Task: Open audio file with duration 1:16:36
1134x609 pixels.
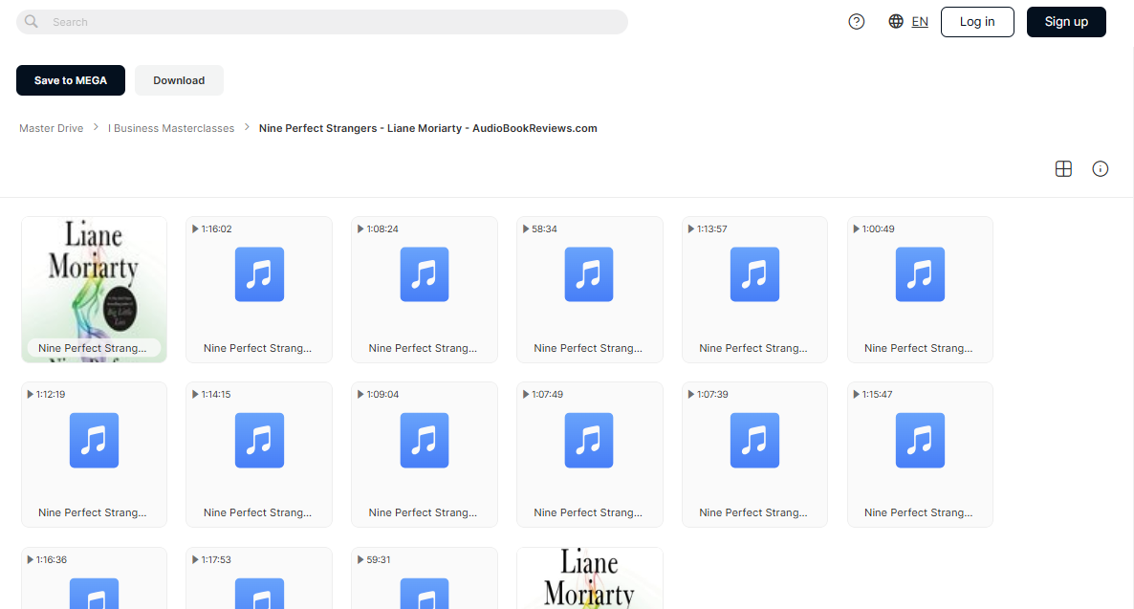Action: 94,577
